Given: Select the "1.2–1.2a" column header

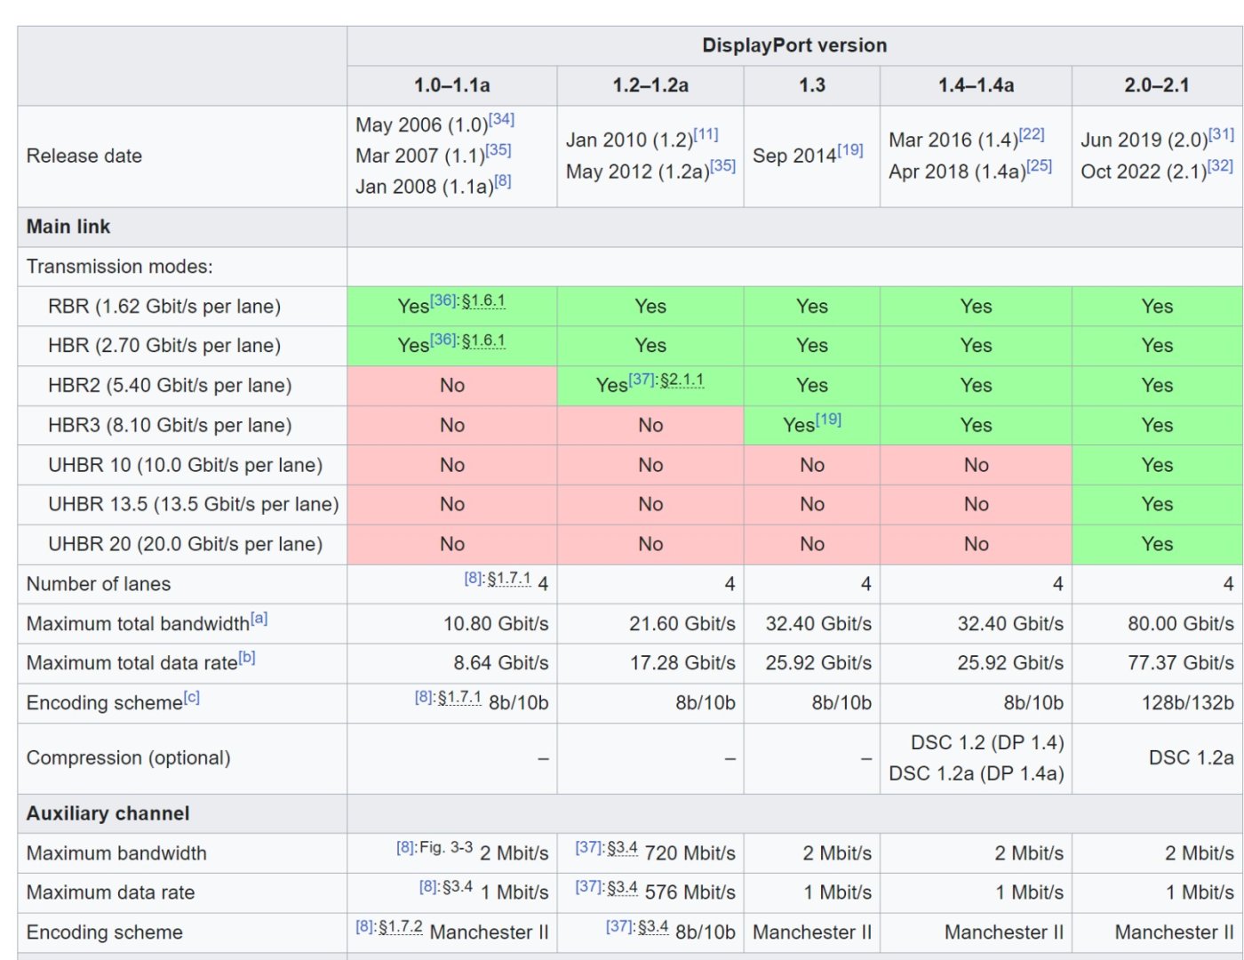Looking at the screenshot, I should pos(650,85).
